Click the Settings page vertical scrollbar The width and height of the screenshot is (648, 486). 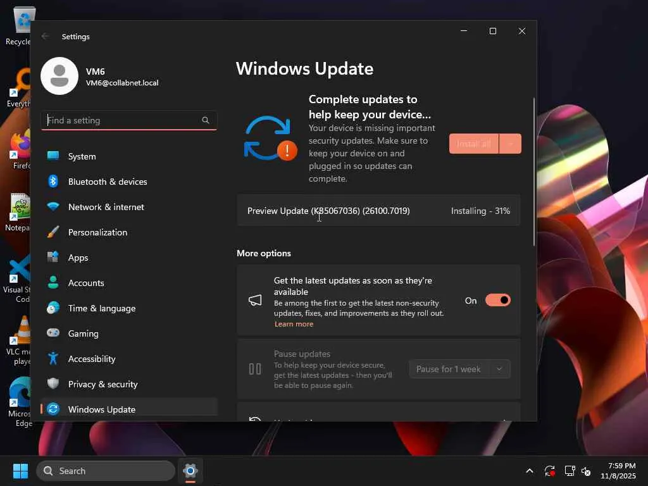pos(534,171)
